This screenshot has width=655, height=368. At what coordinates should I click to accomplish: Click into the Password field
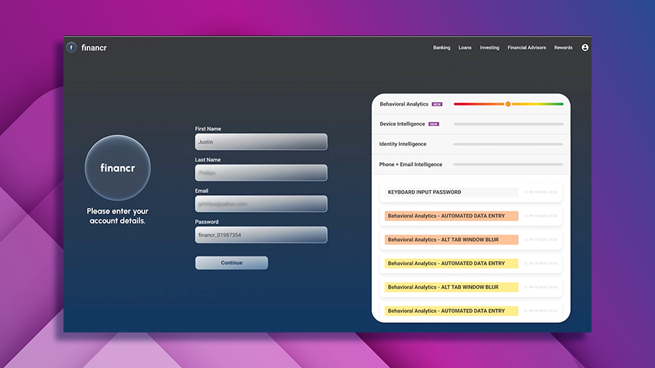click(261, 235)
